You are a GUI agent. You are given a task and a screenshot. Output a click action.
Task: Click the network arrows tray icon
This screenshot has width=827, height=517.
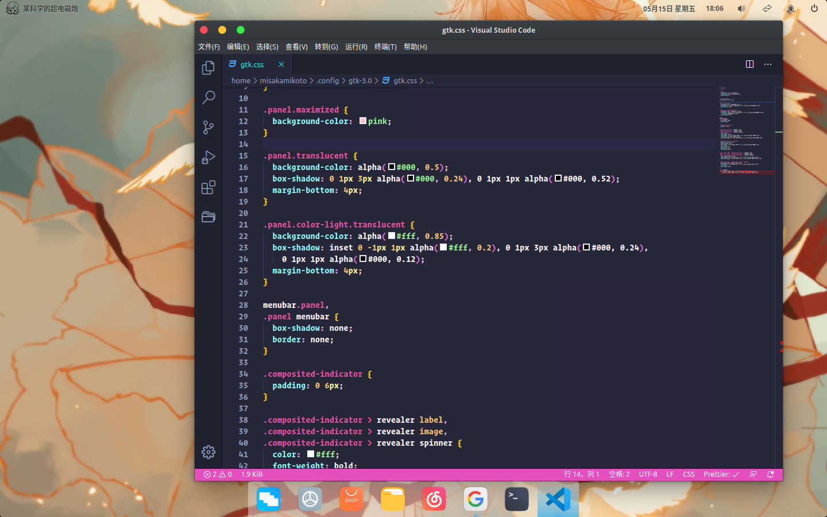pyautogui.click(x=767, y=9)
